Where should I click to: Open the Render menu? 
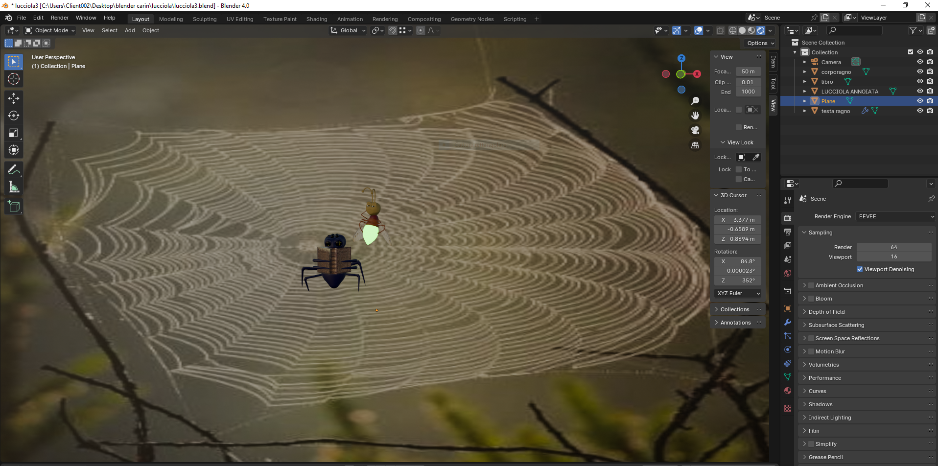click(60, 18)
